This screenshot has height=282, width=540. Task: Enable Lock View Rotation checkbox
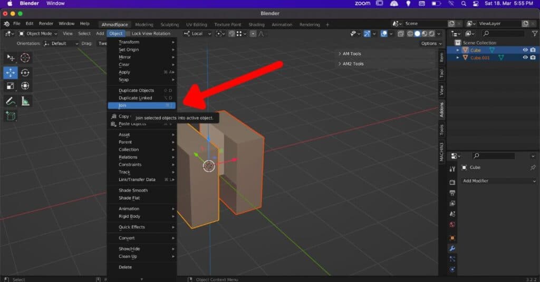[128, 34]
